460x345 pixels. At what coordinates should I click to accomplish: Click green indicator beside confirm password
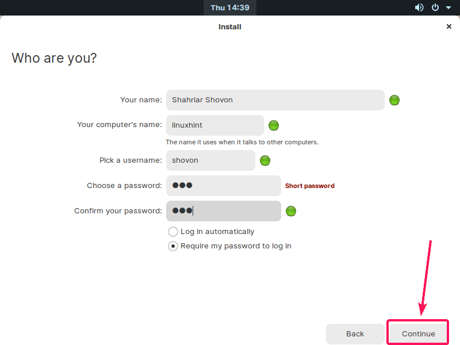click(291, 211)
